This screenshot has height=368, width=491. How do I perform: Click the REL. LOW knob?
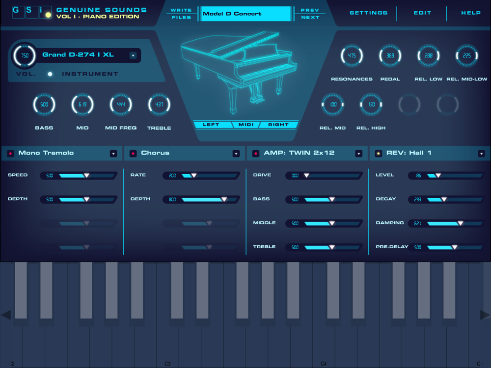[428, 56]
